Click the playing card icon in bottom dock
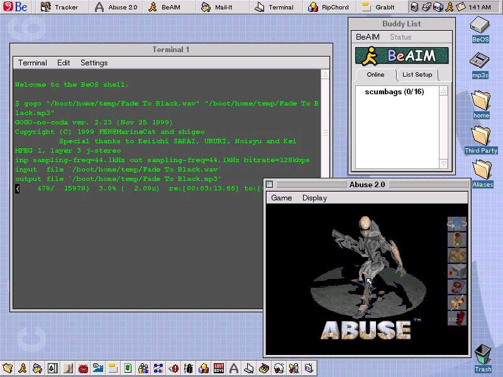The height and width of the screenshot is (377, 503). (53, 368)
